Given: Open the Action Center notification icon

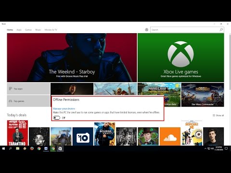Looking at the screenshot, I should pos(226,148).
